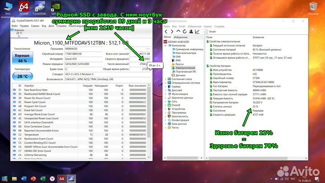The image size is (325, 183).
Task: Go forward in AIDA64 toolbar
Action: (x=172, y=31)
